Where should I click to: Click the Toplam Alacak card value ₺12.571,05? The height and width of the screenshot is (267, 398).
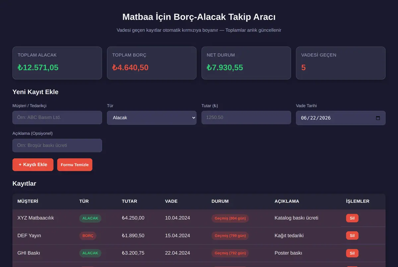(38, 68)
